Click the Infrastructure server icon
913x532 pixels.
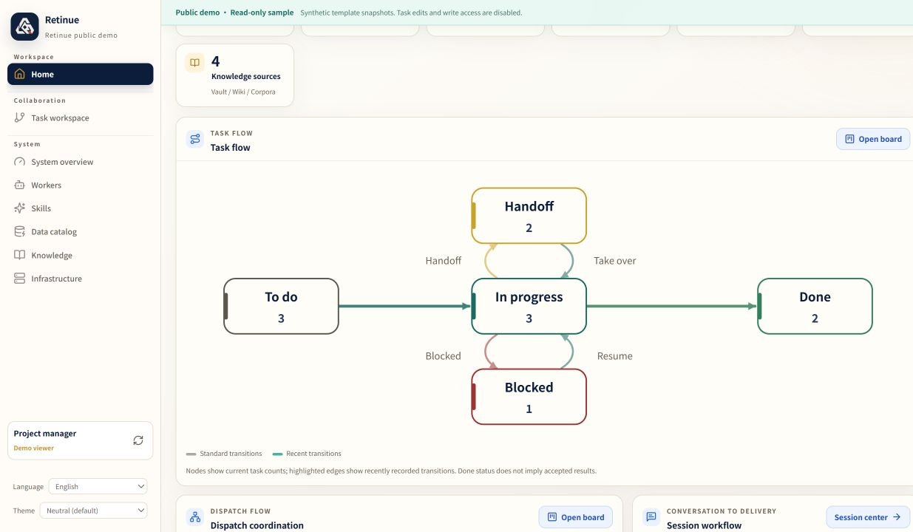20,279
